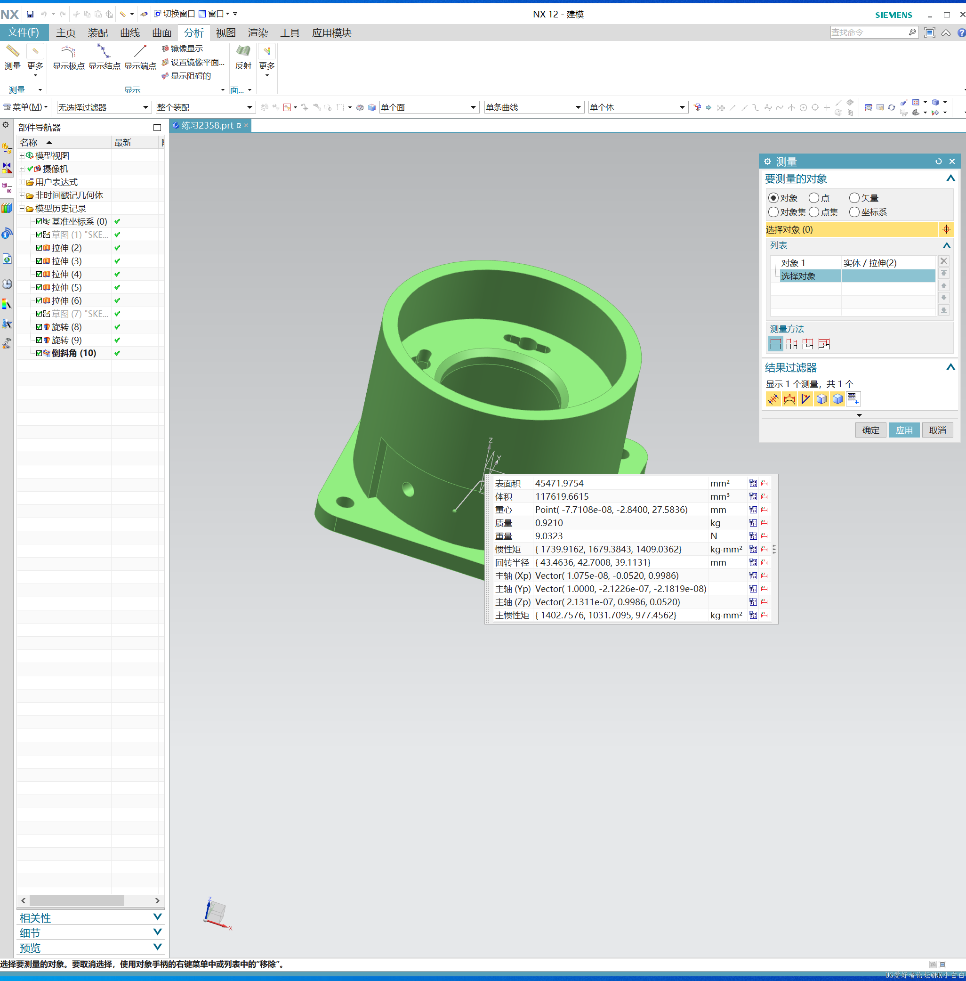
Task: Select the 坐标系 radio button
Action: (854, 212)
